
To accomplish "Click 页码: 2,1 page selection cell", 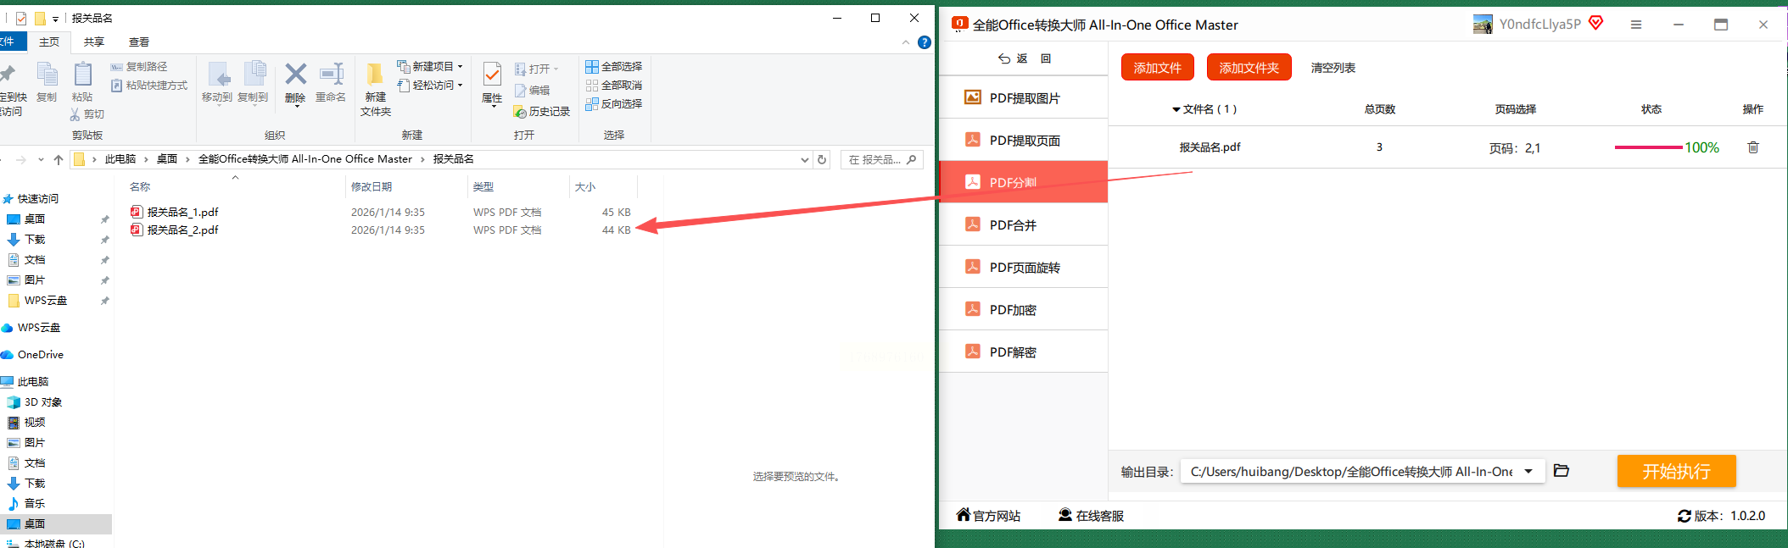I will coord(1515,148).
